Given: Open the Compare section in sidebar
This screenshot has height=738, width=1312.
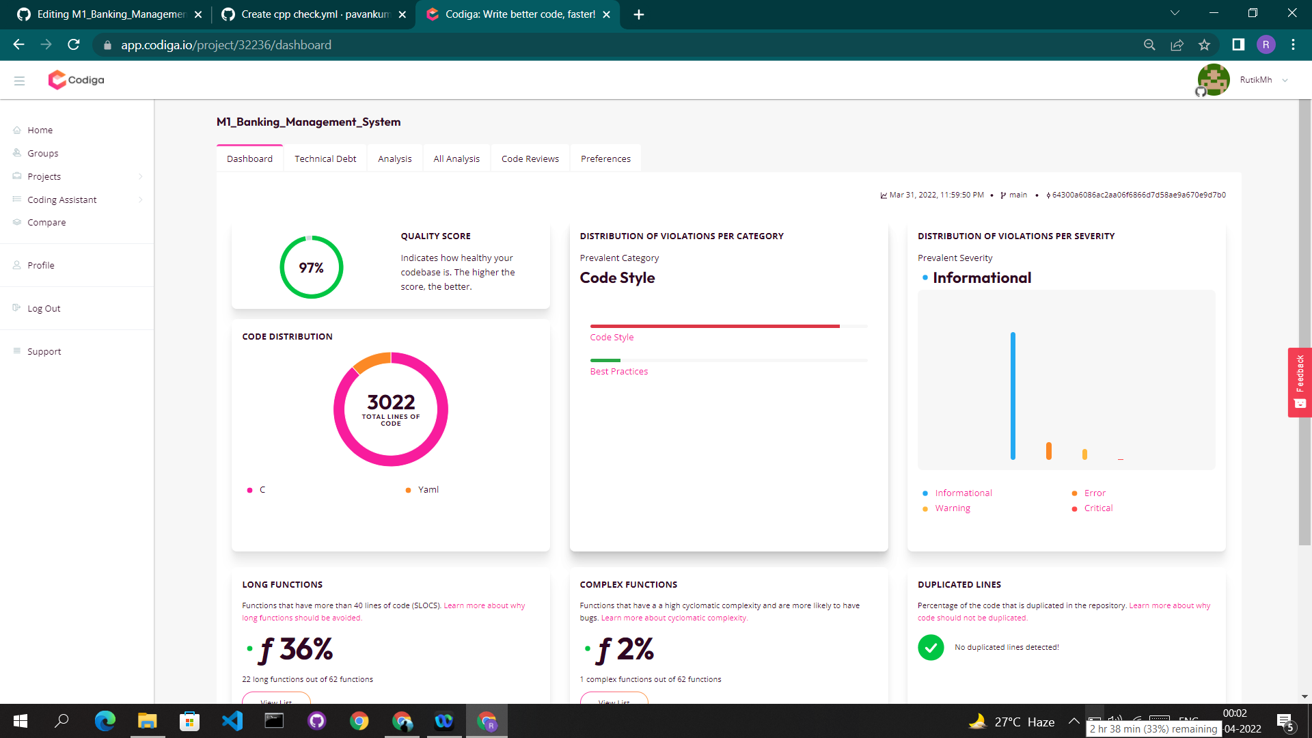Looking at the screenshot, I should click(x=17, y=222).
